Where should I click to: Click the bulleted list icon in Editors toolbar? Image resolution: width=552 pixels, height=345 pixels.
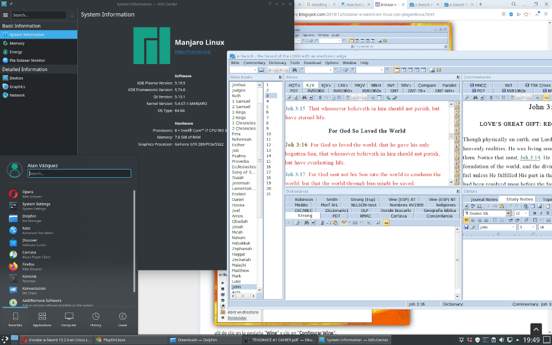(502, 220)
